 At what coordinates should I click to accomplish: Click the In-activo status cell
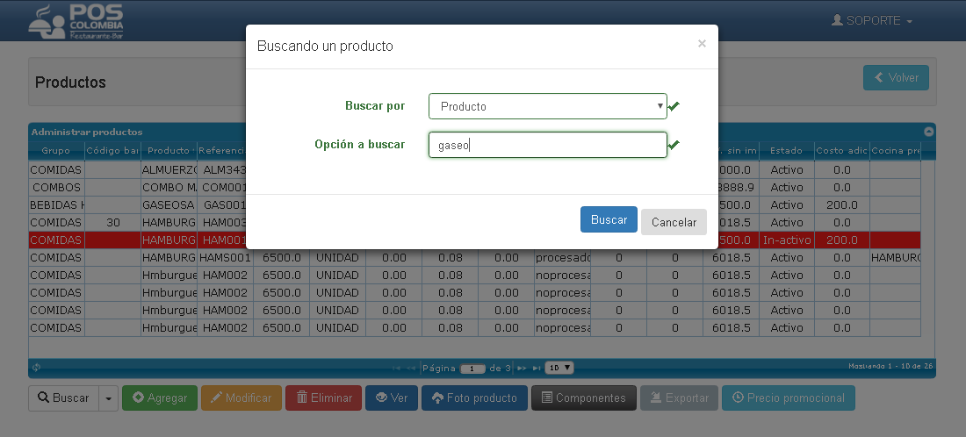point(786,240)
